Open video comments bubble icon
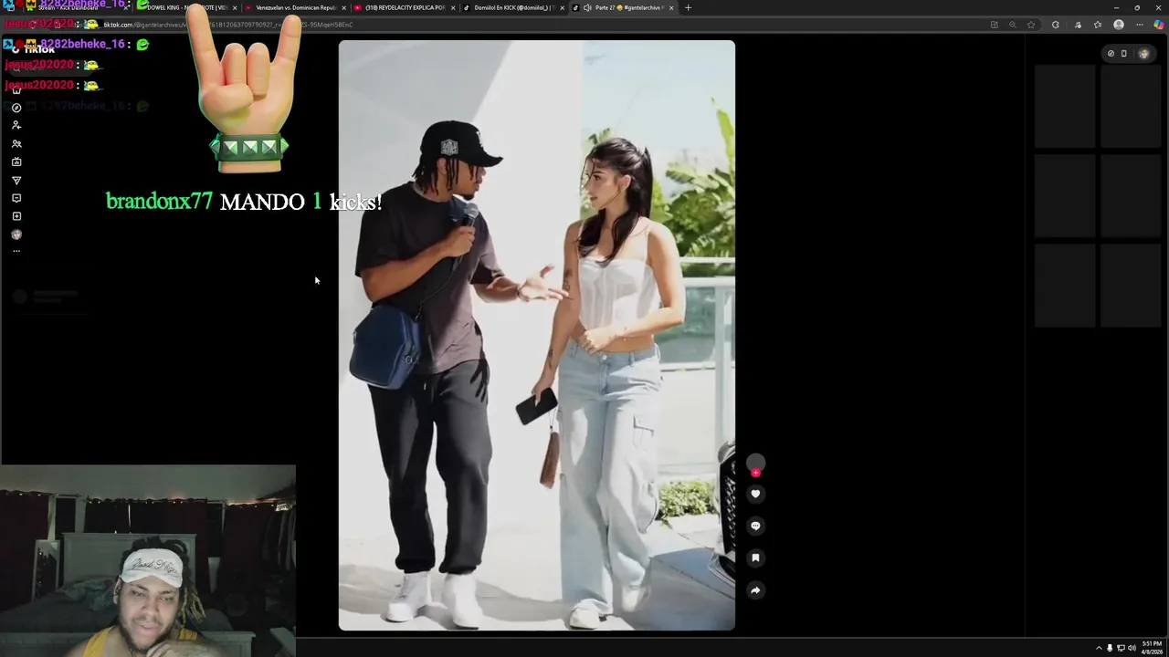The height and width of the screenshot is (657, 1169). pyautogui.click(x=755, y=526)
